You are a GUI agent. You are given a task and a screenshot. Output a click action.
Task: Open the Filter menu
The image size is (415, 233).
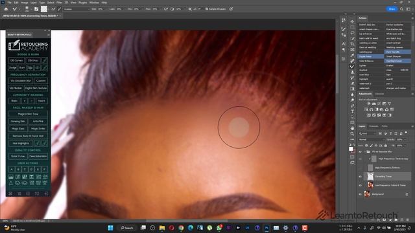point(59,3)
